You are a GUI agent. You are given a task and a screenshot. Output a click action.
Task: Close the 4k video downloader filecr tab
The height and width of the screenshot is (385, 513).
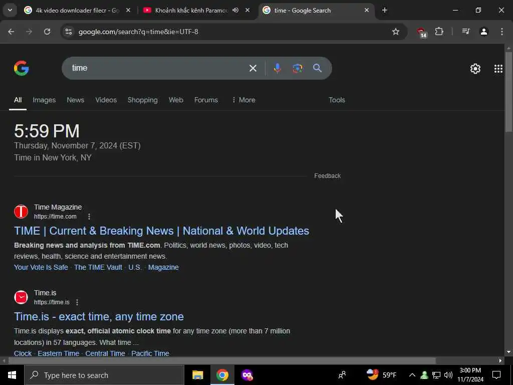[x=128, y=10]
